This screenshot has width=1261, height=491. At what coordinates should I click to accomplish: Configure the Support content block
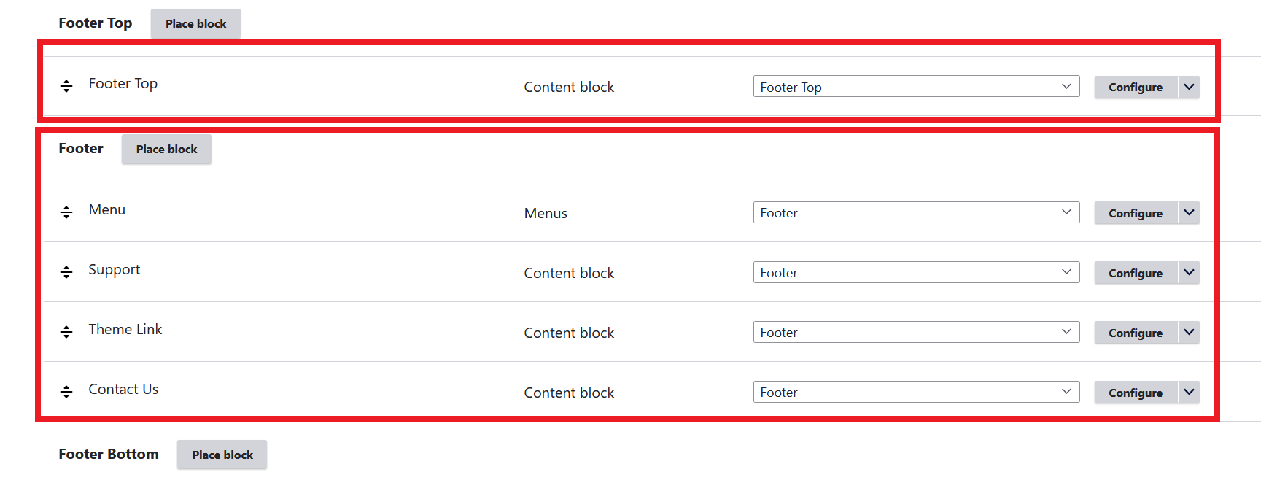tap(1136, 273)
